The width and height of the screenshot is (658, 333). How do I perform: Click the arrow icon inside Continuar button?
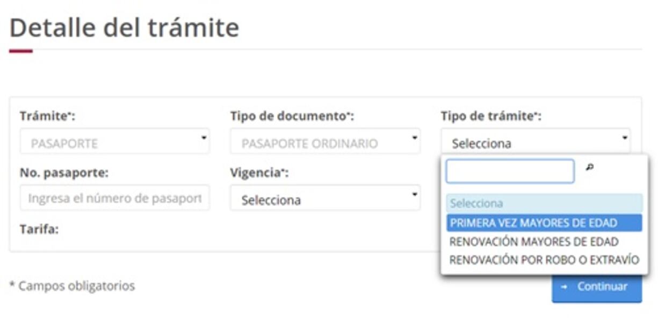[564, 287]
